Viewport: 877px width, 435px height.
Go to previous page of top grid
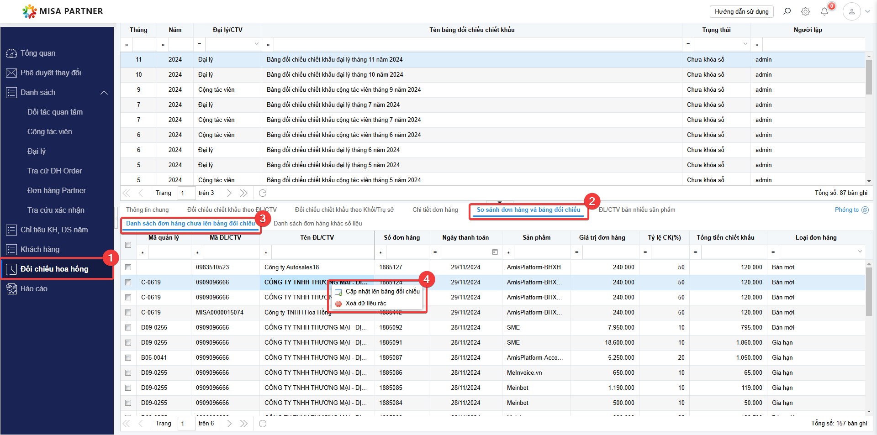(141, 193)
